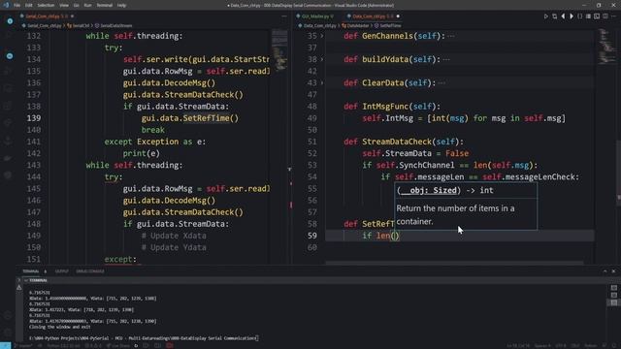Click the Python language mode in status bar
Screen dimensions: 621x349
tap(591, 346)
